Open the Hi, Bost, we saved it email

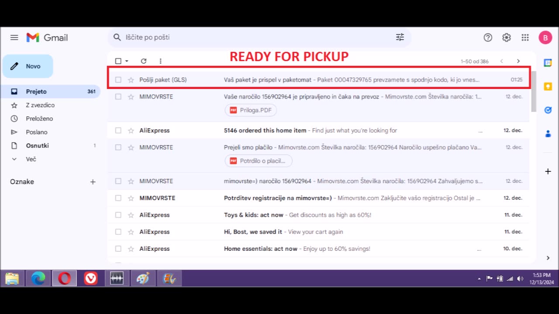tap(318, 232)
